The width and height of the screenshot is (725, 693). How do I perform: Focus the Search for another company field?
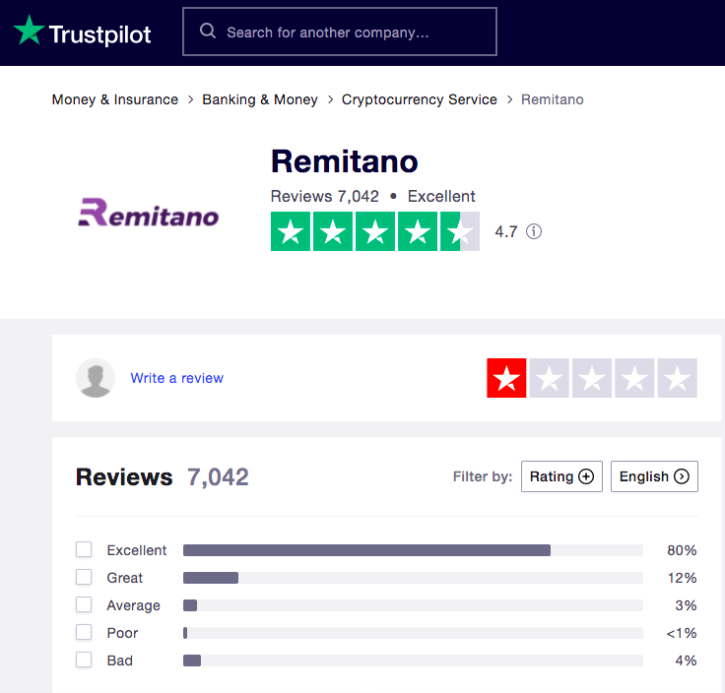340,31
